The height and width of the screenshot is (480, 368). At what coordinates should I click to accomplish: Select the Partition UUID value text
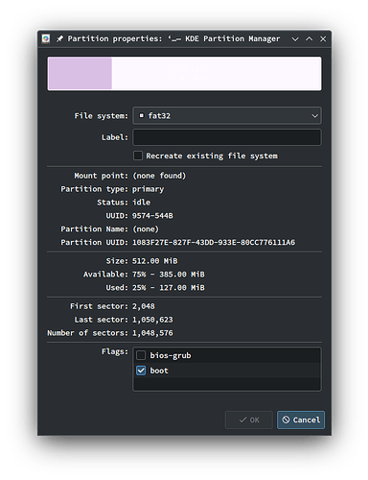coord(214,242)
